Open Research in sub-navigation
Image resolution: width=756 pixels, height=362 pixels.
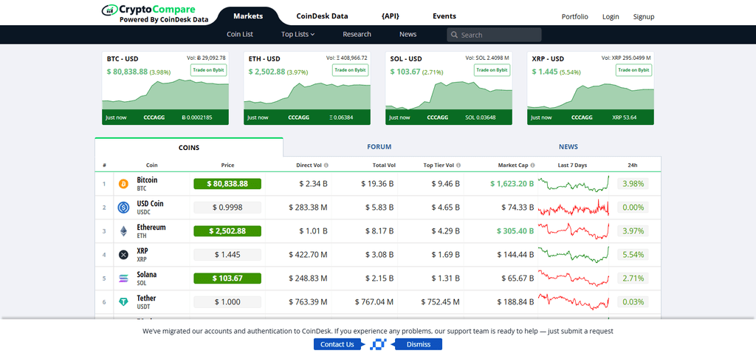click(x=357, y=34)
